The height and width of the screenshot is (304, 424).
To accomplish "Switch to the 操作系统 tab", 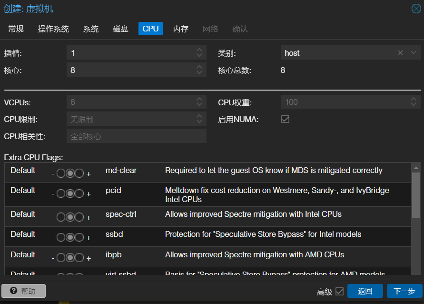I will click(x=53, y=29).
